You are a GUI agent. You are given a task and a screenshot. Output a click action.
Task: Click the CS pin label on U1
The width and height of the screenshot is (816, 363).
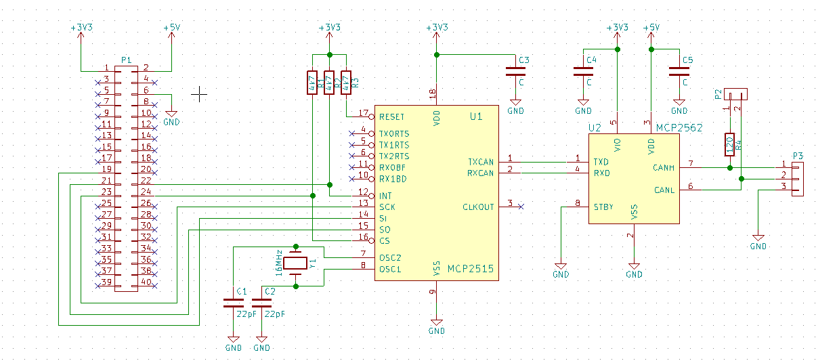[x=384, y=240]
